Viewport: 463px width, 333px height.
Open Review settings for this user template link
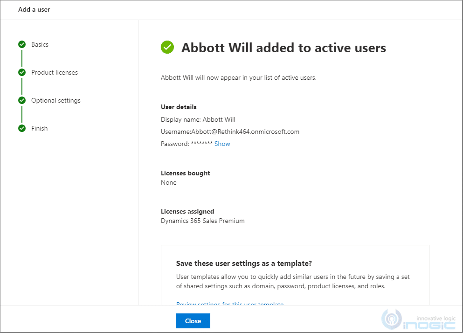[230, 304]
